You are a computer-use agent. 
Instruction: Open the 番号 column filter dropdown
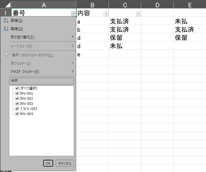73,14
